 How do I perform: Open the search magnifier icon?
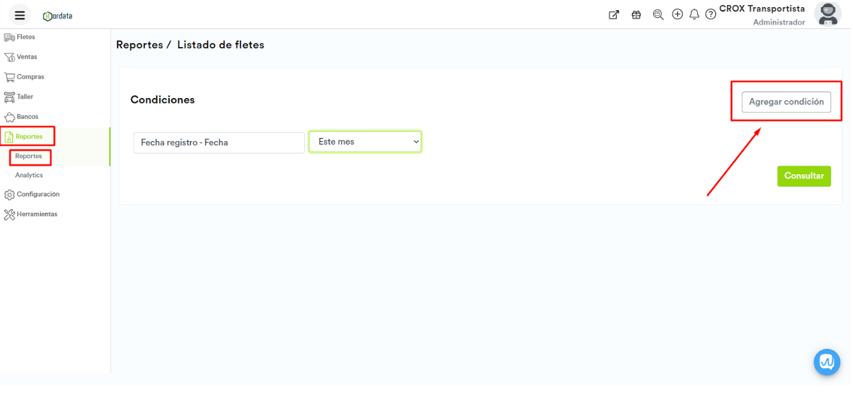658,15
